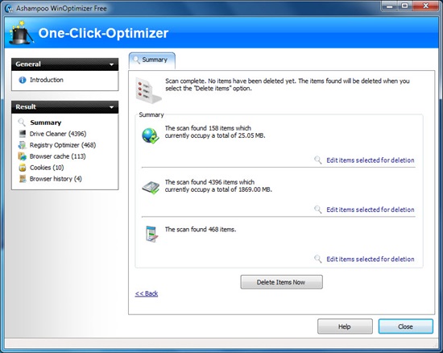The image size is (443, 353).
Task: Edit items selected for deletion for 468 items
Action: pos(371,260)
